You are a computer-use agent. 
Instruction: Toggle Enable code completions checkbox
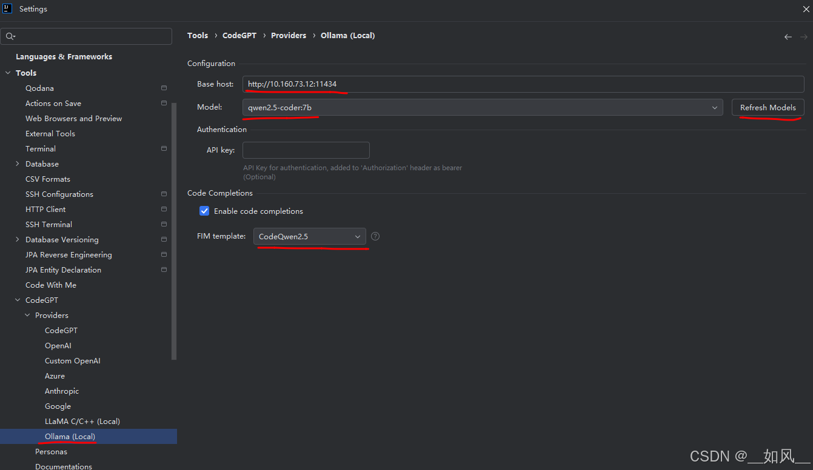pos(204,211)
